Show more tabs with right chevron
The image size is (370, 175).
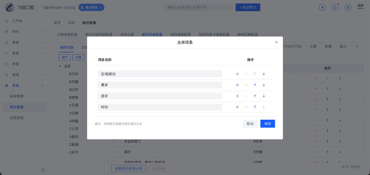[x=357, y=47]
